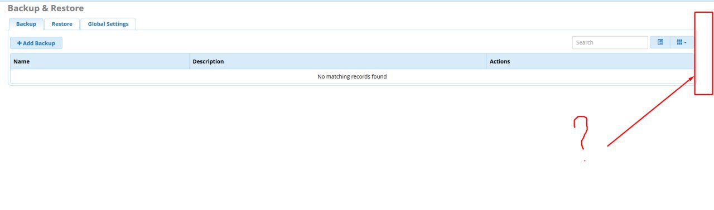The width and height of the screenshot is (714, 210).
Task: Open the Backup tab
Action: (x=26, y=24)
